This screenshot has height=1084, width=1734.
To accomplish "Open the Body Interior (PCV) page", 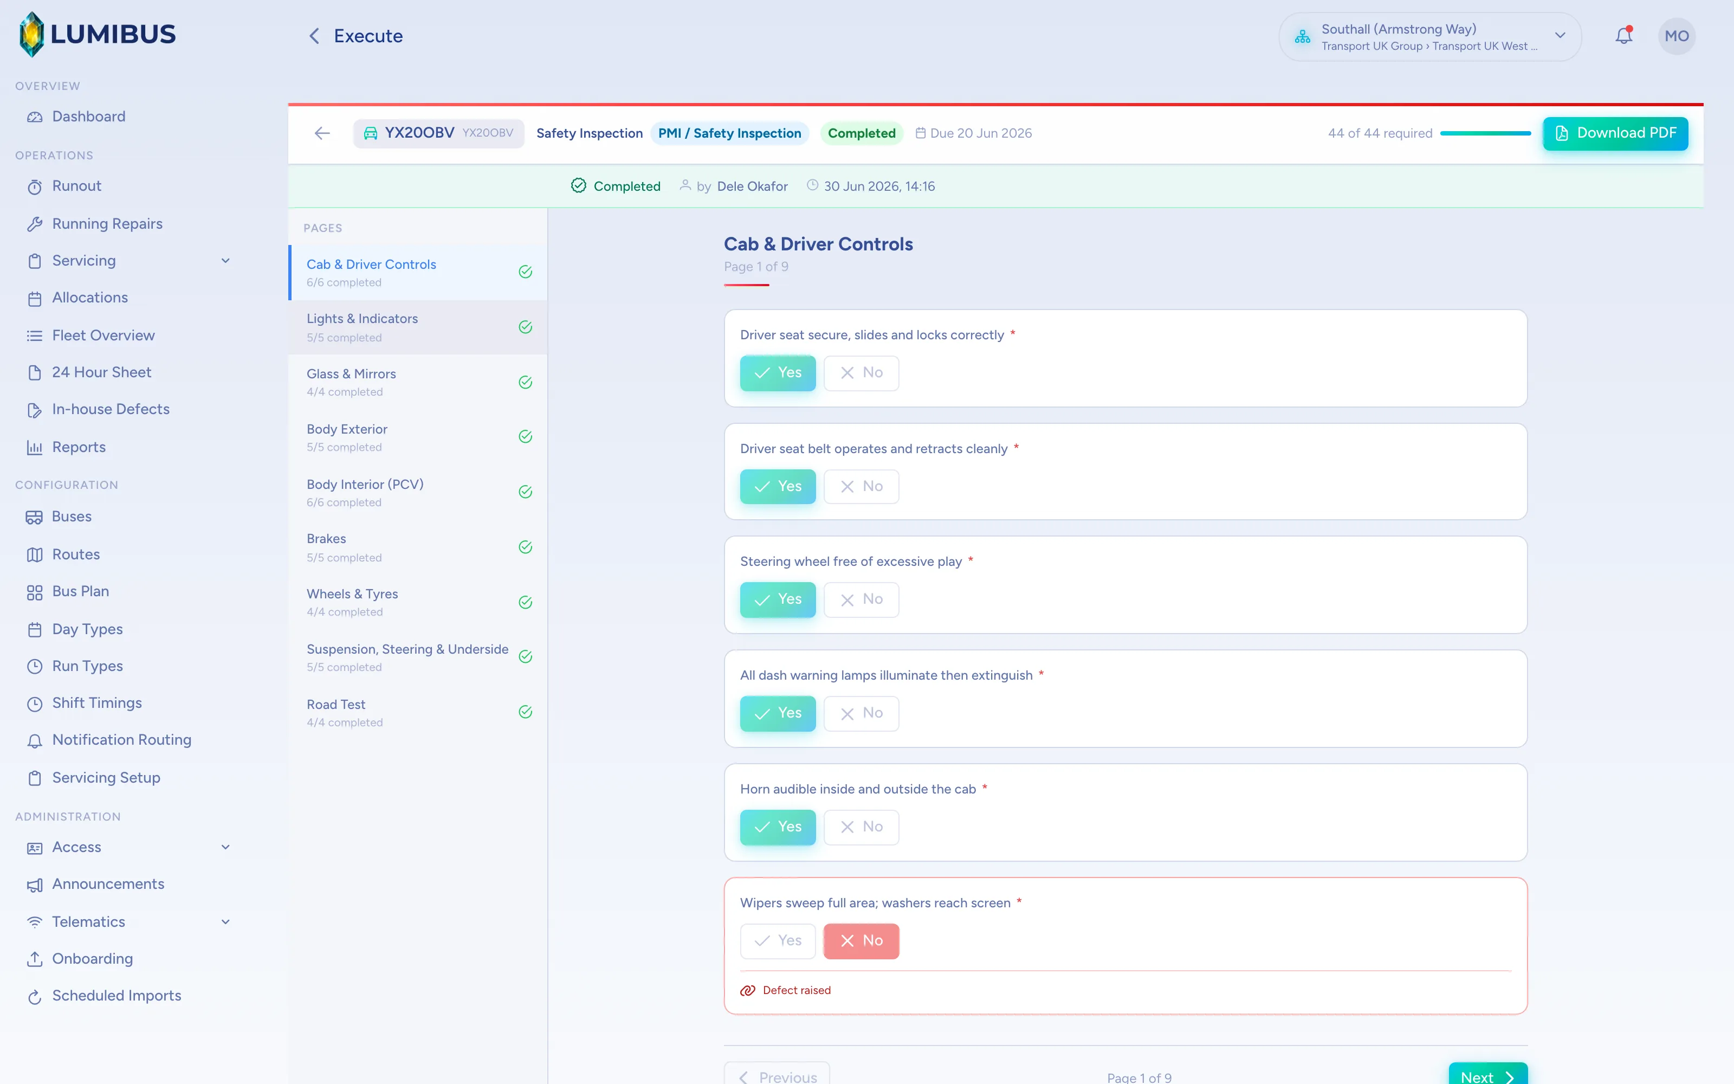I will tap(418, 493).
